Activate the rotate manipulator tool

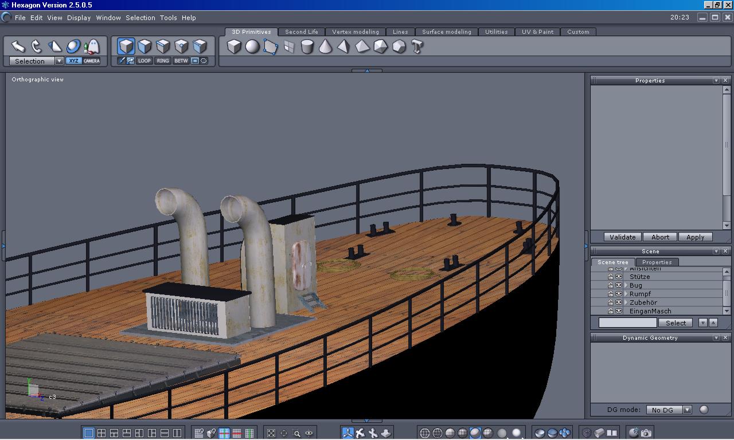tap(37, 46)
